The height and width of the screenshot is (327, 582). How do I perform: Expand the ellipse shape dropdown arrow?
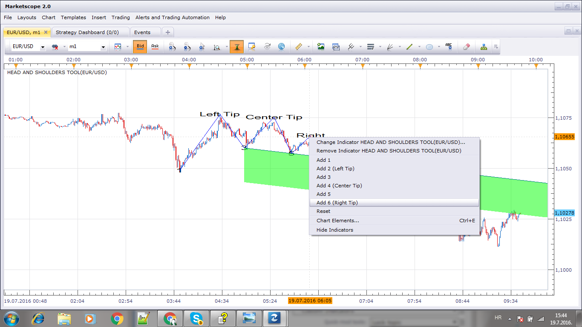click(439, 47)
